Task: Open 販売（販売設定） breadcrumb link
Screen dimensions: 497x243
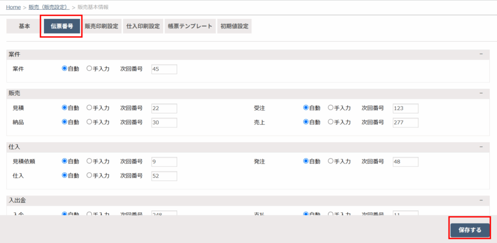Action: click(x=49, y=7)
